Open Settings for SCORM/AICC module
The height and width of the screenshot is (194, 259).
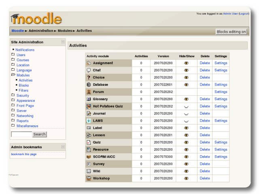click(221, 157)
